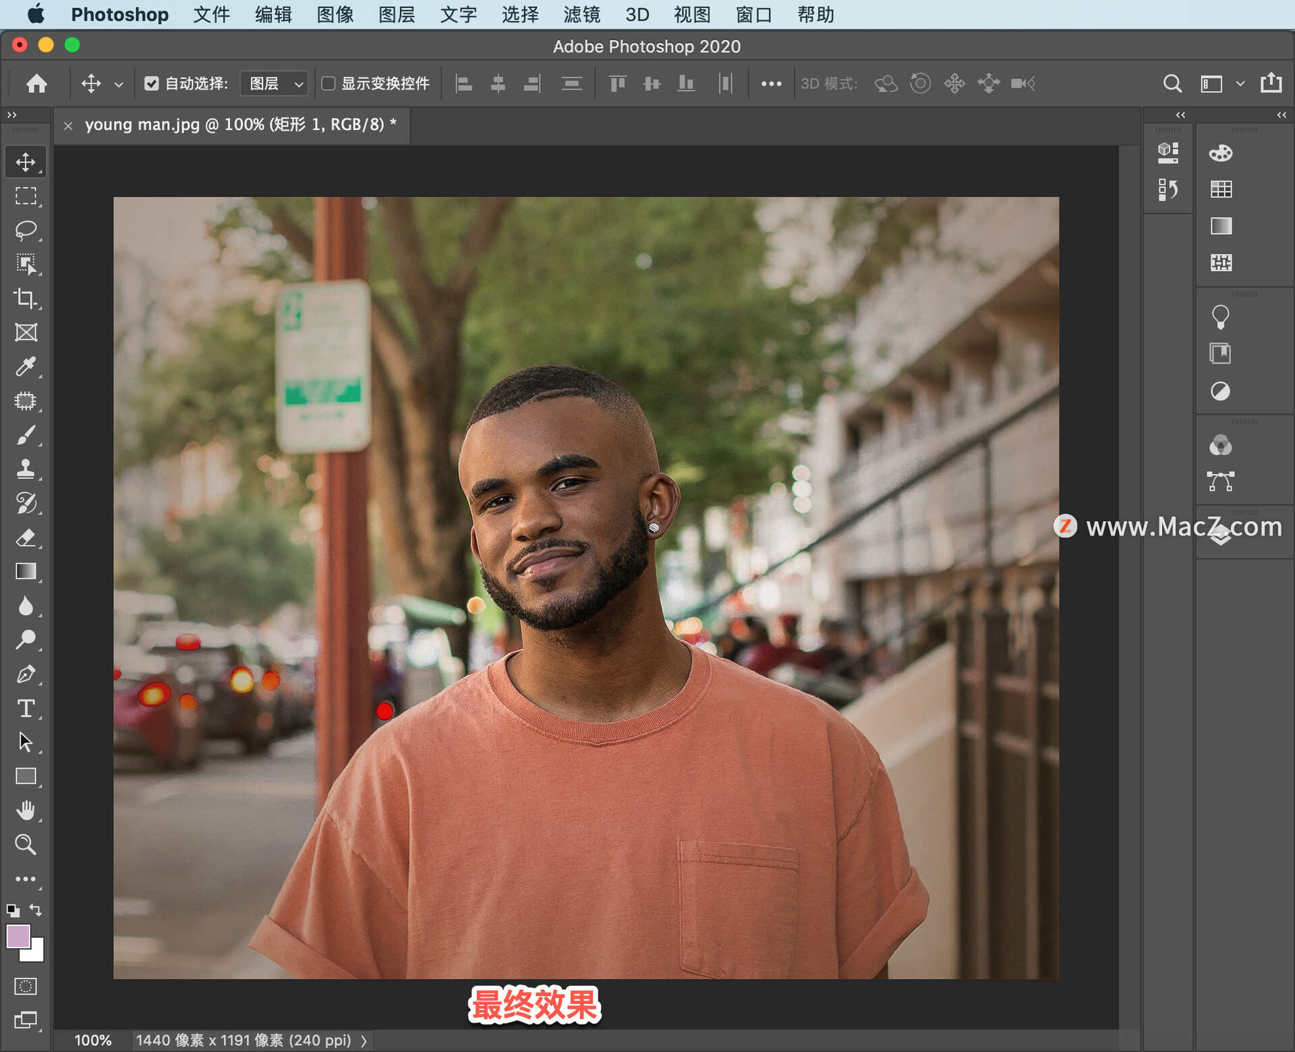Open the 图层 auto-select dropdown
The image size is (1295, 1052).
(x=275, y=84)
